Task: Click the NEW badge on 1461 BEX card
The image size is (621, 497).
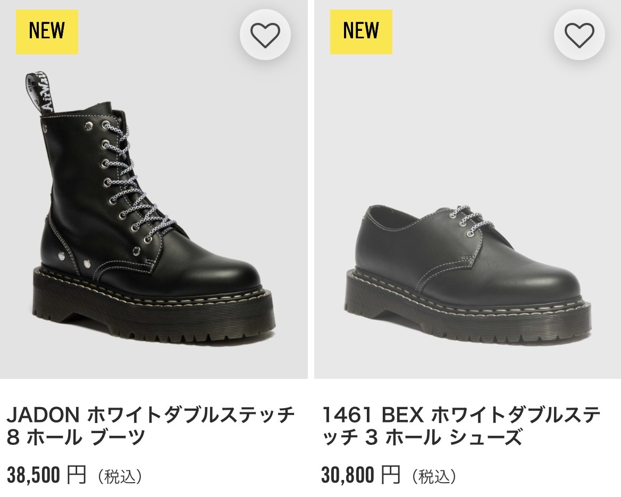Action: pyautogui.click(x=361, y=31)
